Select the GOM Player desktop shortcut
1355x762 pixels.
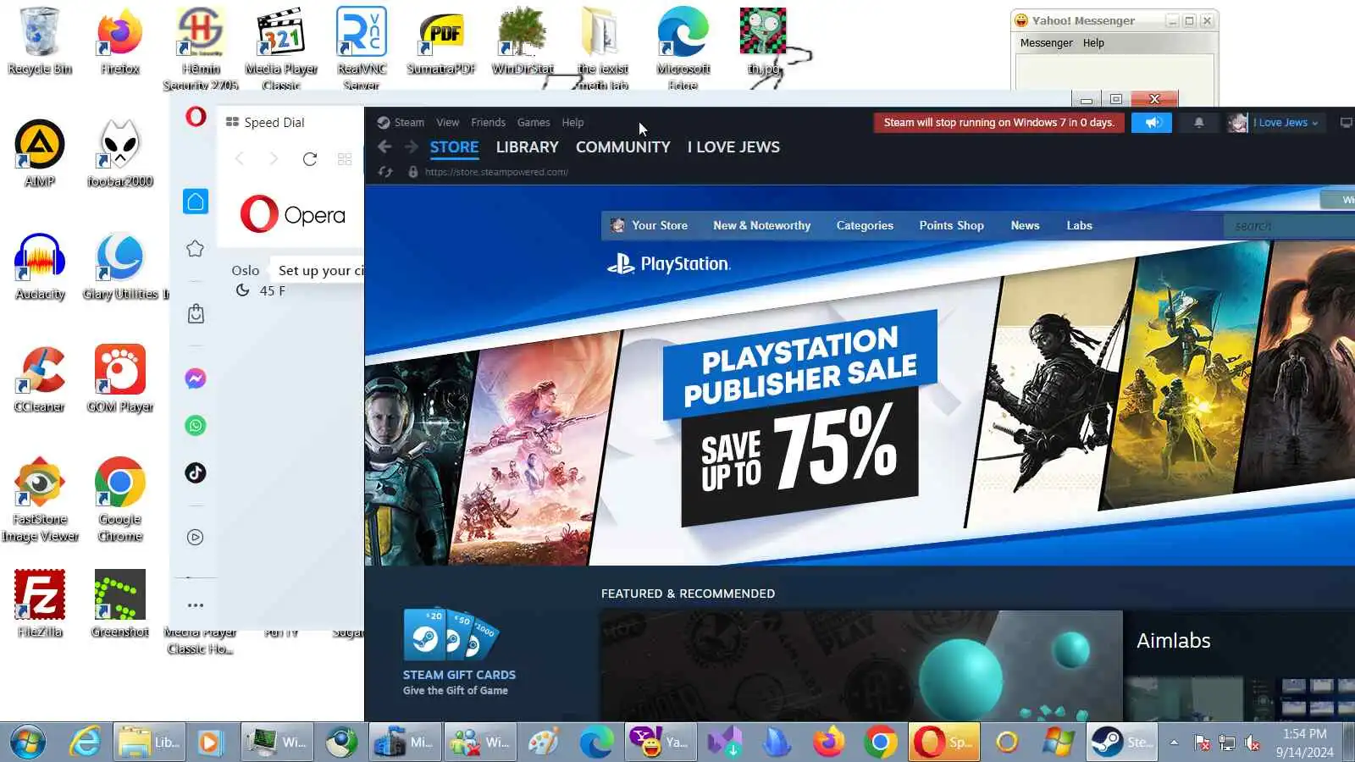[120, 379]
